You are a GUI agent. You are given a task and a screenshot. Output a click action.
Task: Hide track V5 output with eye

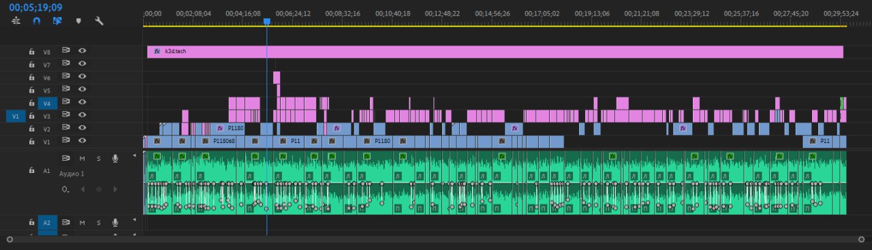[x=82, y=89]
